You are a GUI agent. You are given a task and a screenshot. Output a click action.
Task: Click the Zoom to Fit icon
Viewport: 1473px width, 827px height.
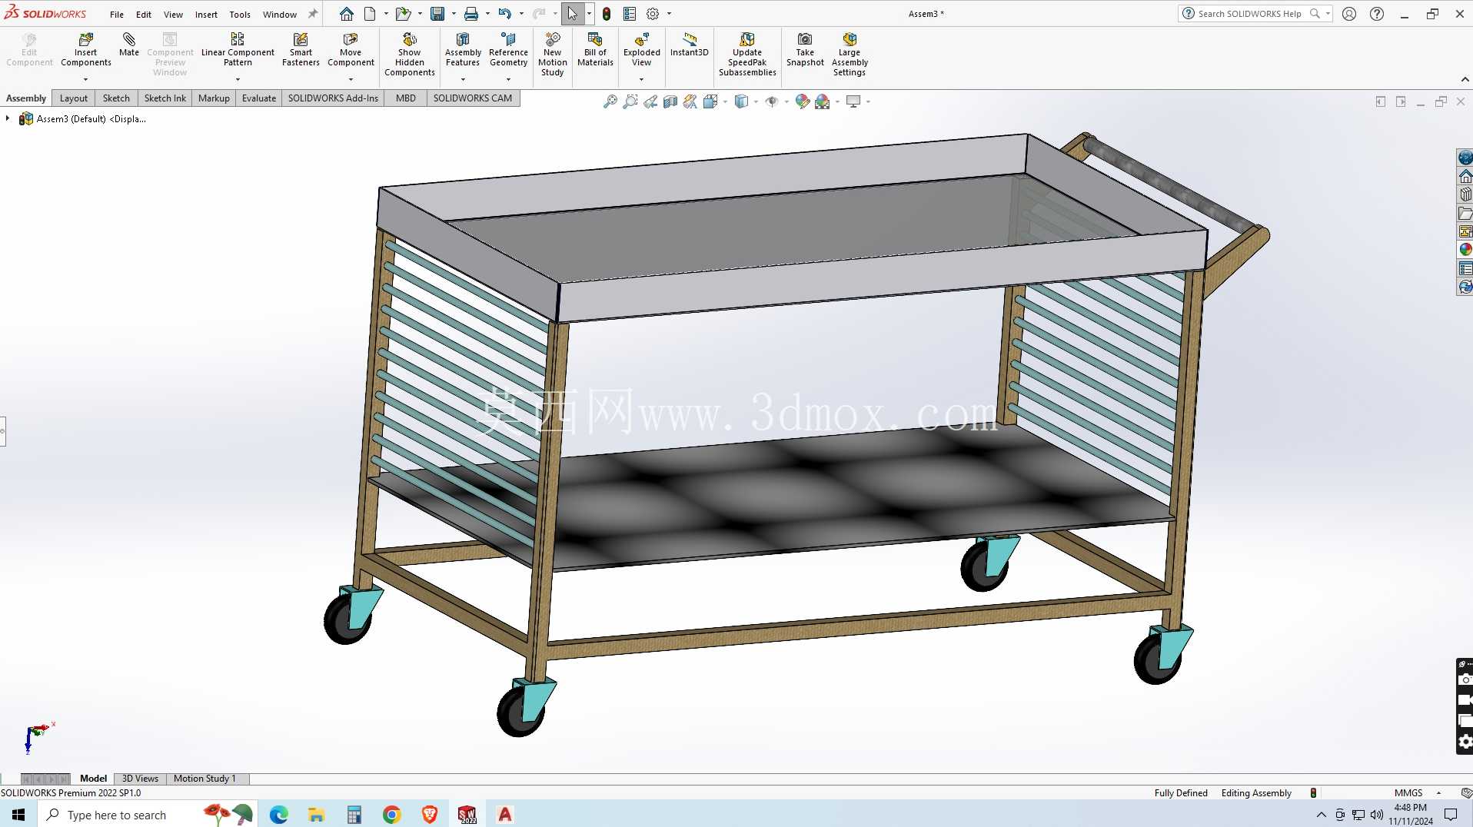pos(610,101)
